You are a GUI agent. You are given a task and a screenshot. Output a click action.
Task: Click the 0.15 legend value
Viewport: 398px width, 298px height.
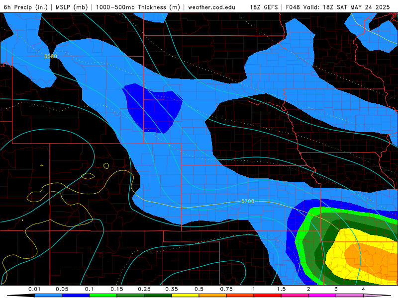click(117, 289)
